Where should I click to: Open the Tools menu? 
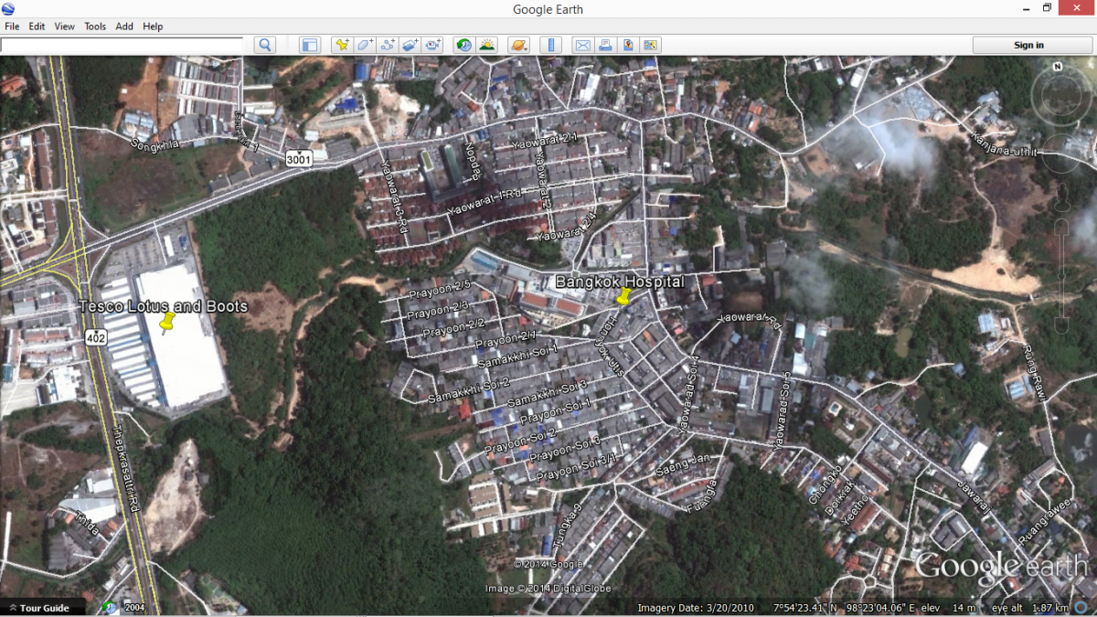[x=95, y=27]
